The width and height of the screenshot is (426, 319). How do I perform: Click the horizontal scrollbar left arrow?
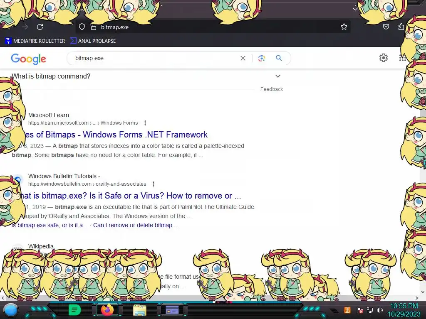tap(3, 298)
